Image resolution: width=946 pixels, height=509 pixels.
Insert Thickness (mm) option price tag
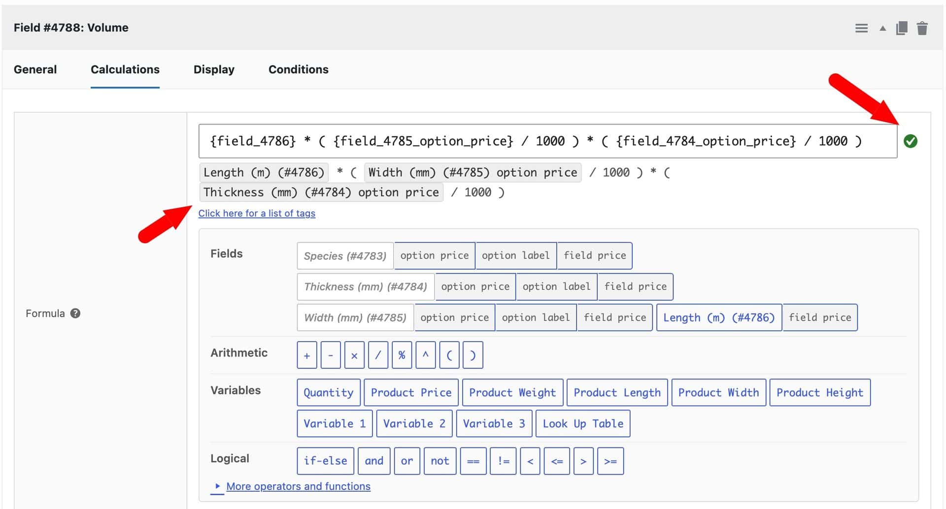(x=475, y=286)
